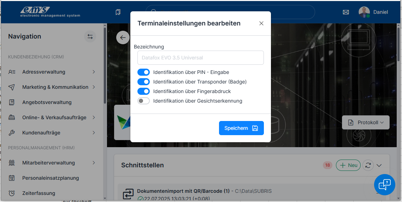Expand the Adressverwaltung submenu

pyautogui.click(x=94, y=72)
